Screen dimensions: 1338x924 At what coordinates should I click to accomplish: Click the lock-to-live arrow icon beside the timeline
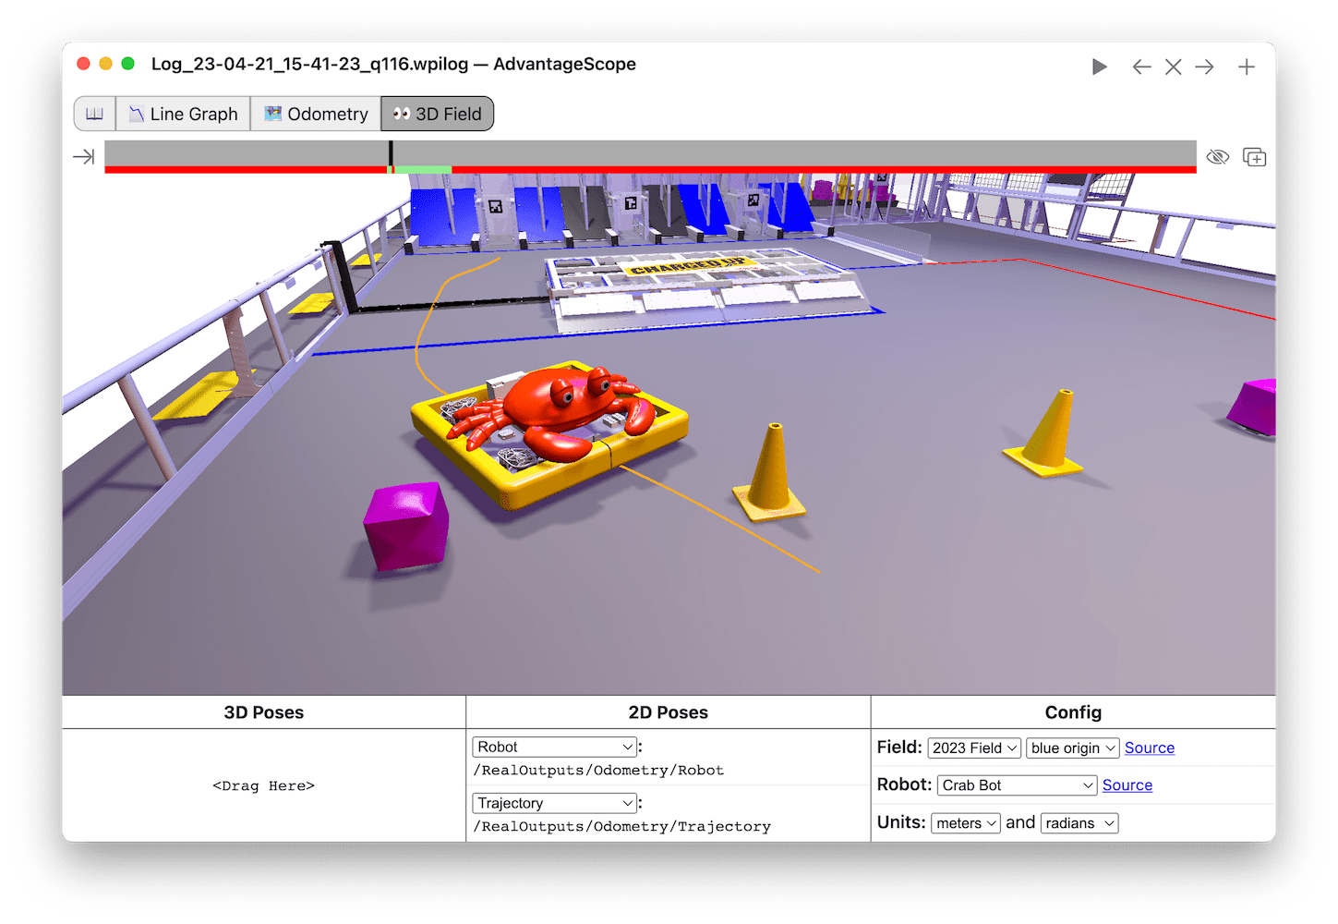click(83, 156)
